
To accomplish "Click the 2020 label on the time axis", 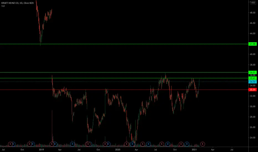I will [118, 150].
